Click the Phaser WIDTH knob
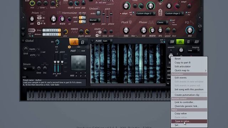 pyautogui.click(x=152, y=30)
